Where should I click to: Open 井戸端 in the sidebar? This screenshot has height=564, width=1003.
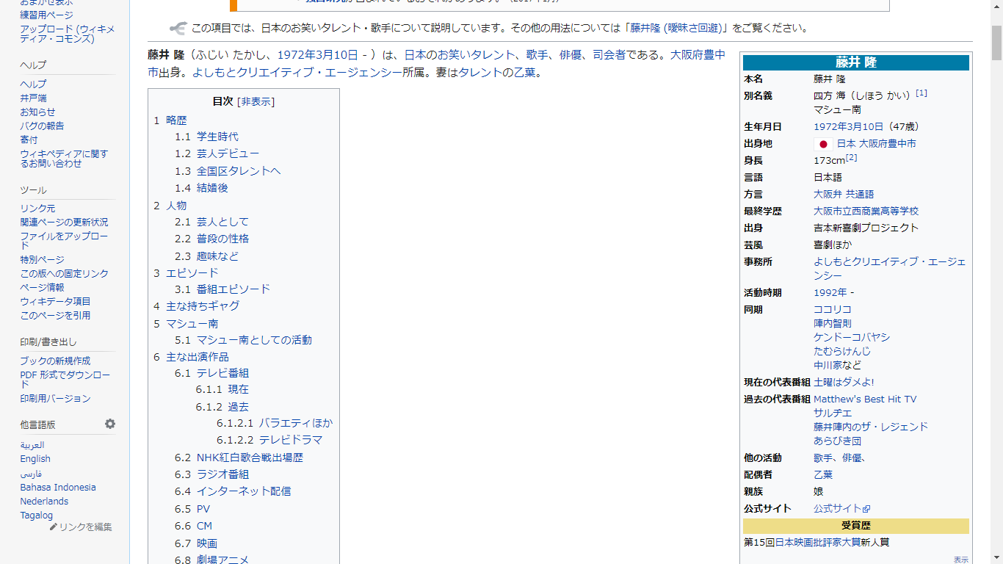point(33,98)
